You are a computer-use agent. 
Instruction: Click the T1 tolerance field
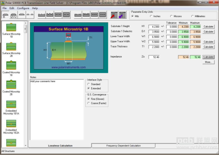tap(172, 47)
